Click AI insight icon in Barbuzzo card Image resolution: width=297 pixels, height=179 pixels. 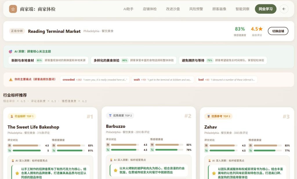pyautogui.click(x=111, y=160)
